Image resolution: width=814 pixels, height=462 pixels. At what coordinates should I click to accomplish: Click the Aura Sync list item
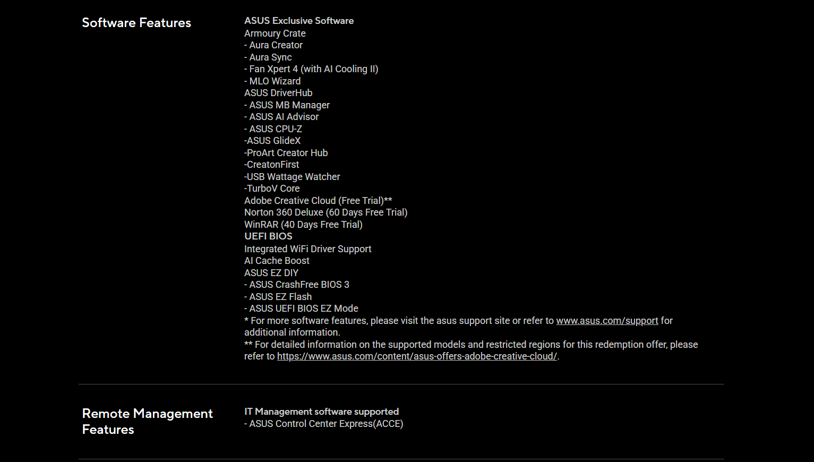270,57
